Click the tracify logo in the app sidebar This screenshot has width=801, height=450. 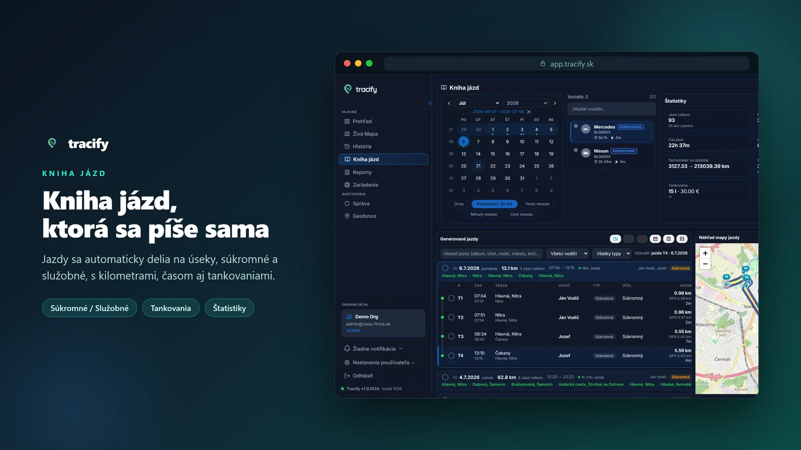point(360,89)
